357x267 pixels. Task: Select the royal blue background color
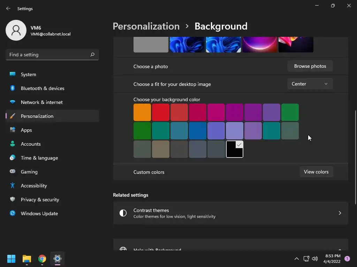click(198, 131)
